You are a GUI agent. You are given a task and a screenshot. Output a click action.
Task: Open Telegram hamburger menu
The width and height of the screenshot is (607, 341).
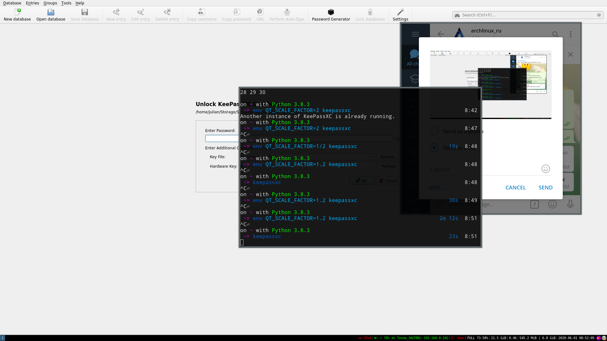(x=415, y=34)
